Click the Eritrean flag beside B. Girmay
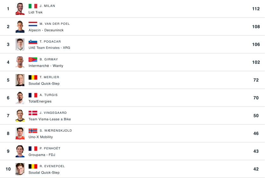 pyautogui.click(x=33, y=59)
